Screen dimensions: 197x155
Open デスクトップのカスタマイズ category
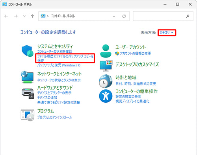click(137, 65)
